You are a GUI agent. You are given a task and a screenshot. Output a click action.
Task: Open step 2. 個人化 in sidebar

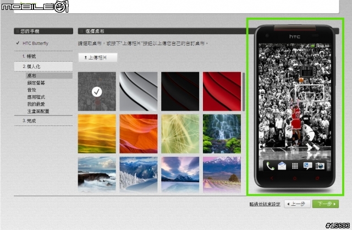[43, 67]
